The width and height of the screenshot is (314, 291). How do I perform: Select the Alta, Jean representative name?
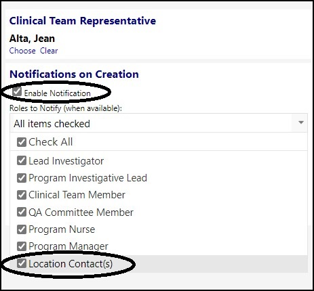(x=32, y=39)
